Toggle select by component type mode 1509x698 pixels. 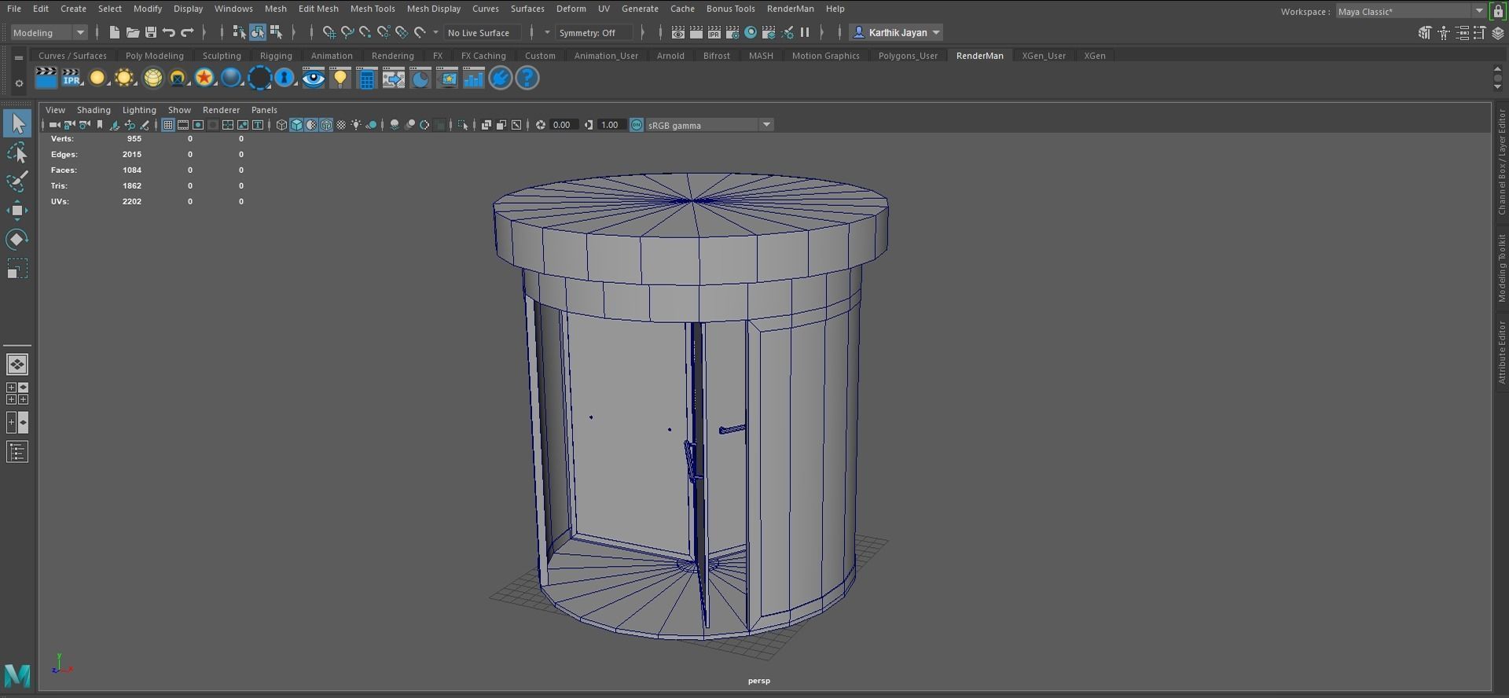tap(276, 32)
